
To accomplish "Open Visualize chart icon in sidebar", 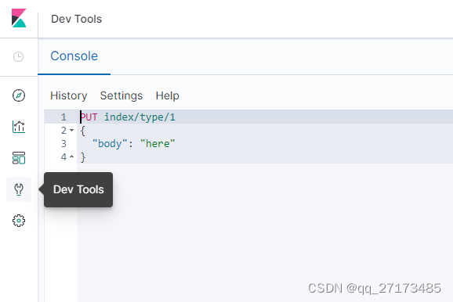I will pyautogui.click(x=19, y=127).
